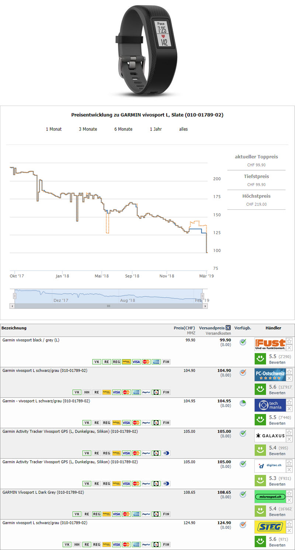Mark microspot.ch as favorite with star
The height and width of the screenshot is (550, 295).
(289, 494)
